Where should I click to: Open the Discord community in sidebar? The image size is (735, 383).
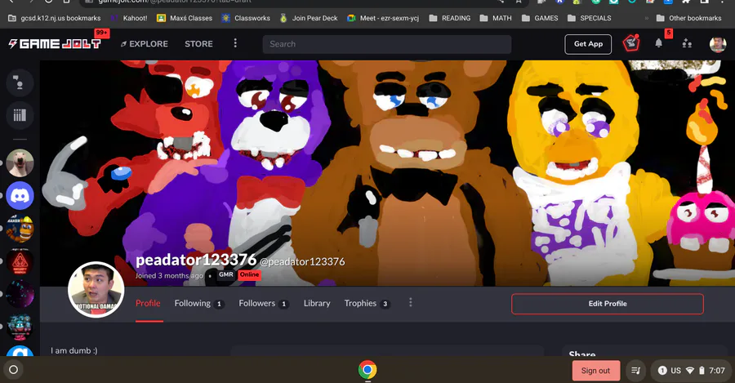pyautogui.click(x=20, y=195)
